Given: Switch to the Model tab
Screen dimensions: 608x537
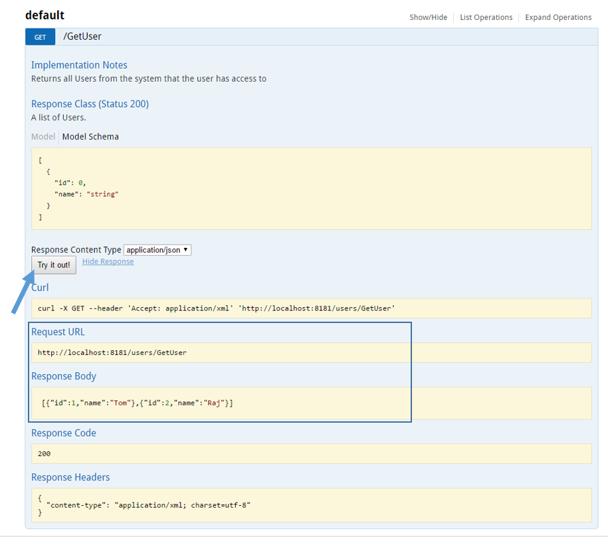Looking at the screenshot, I should (43, 136).
